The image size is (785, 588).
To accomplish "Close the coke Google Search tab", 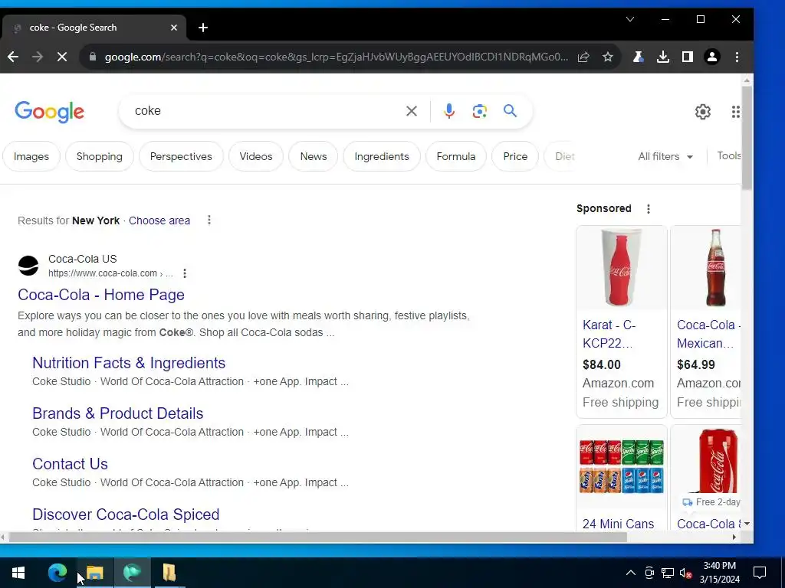I will coord(174,28).
